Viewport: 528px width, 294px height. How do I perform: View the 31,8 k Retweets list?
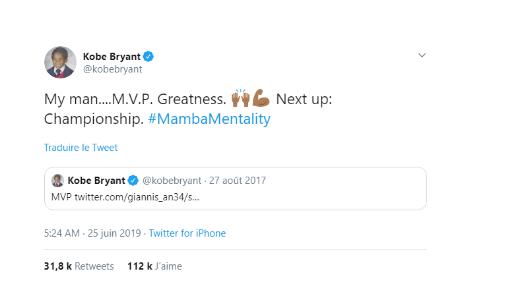(79, 266)
